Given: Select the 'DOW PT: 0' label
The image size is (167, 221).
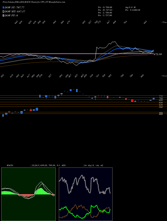Looking at the screenshot, I should [x=11, y=15].
